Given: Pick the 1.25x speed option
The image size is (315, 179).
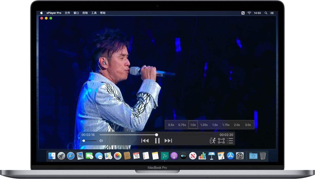Looking at the screenshot, I should tap(204, 125).
